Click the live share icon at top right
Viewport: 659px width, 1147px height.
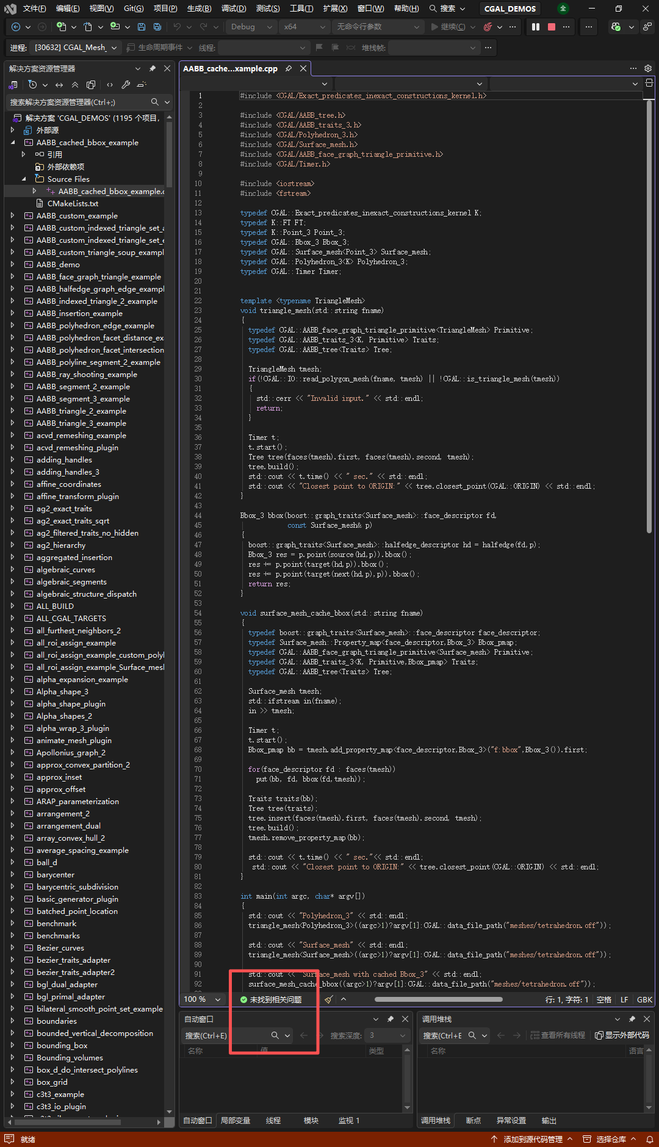(x=647, y=27)
